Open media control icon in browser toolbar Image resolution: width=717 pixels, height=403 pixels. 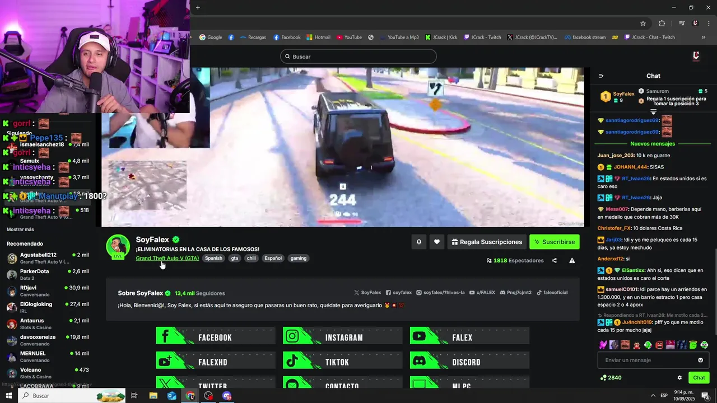pos(682,24)
